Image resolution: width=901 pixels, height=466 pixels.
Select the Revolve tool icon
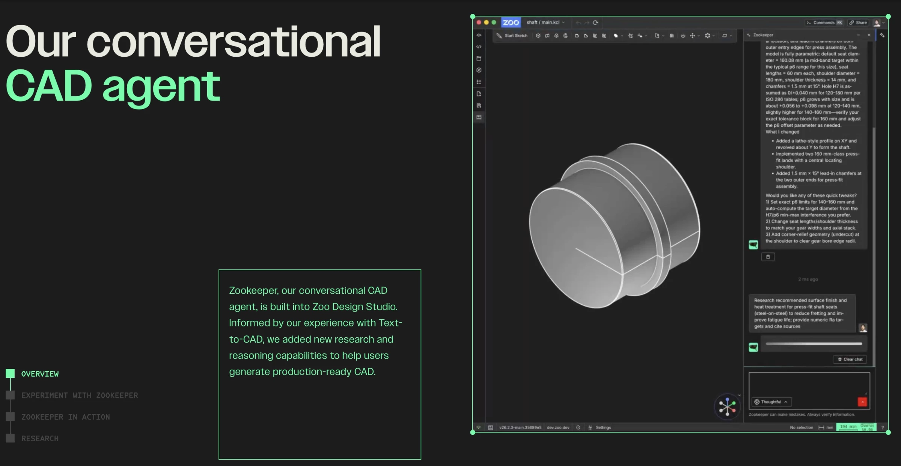pyautogui.click(x=565, y=36)
